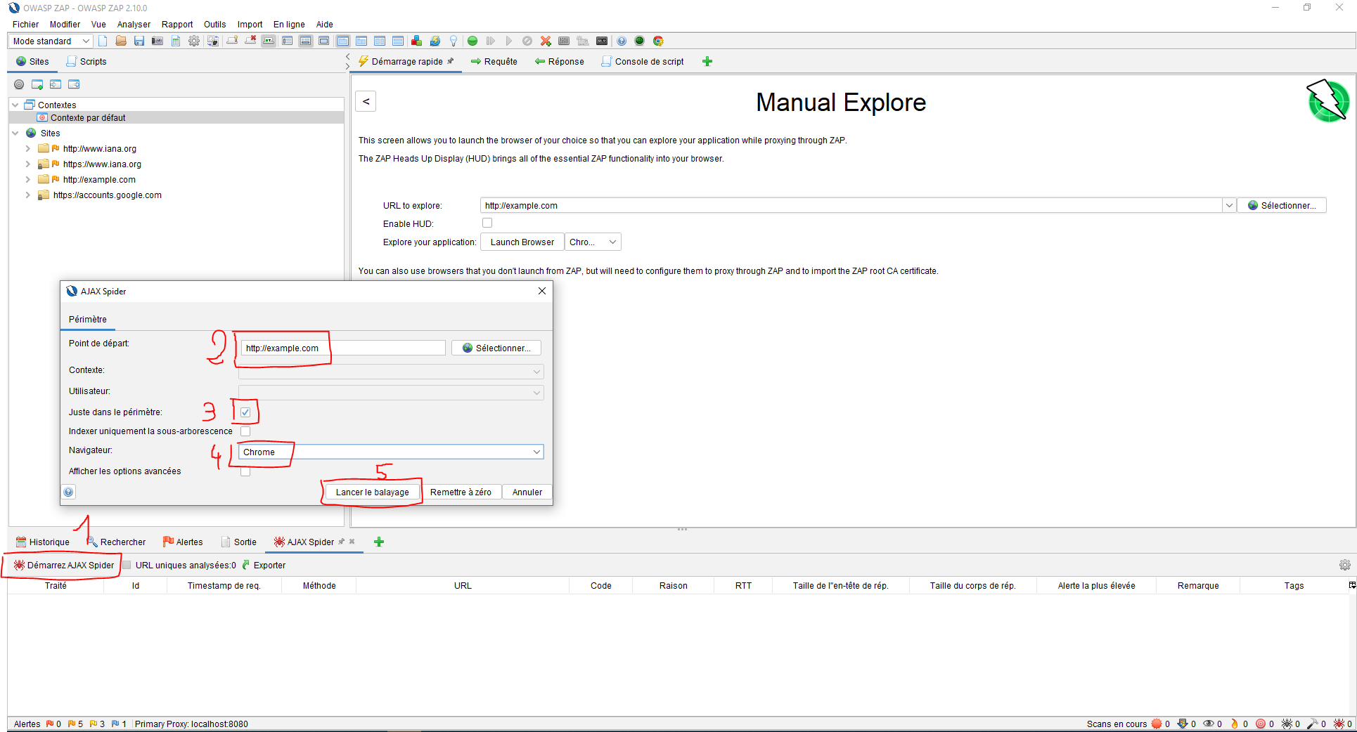Click Démarrez AJAX Spider button
The width and height of the screenshot is (1357, 732).
click(64, 565)
